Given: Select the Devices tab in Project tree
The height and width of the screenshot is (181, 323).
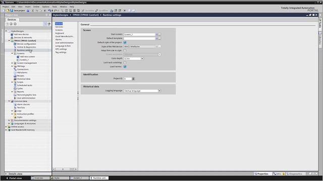Looking at the screenshot, I should (12, 20).
